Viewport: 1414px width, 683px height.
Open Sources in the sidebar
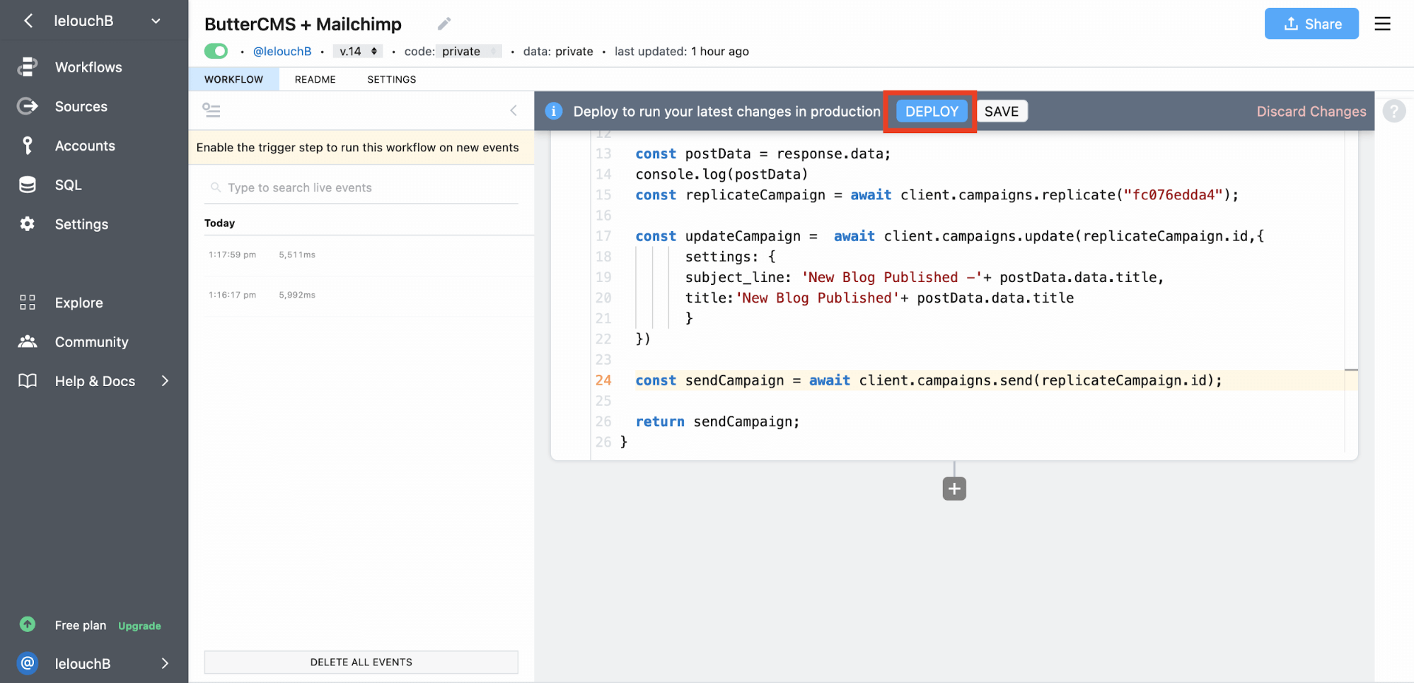[x=81, y=107]
